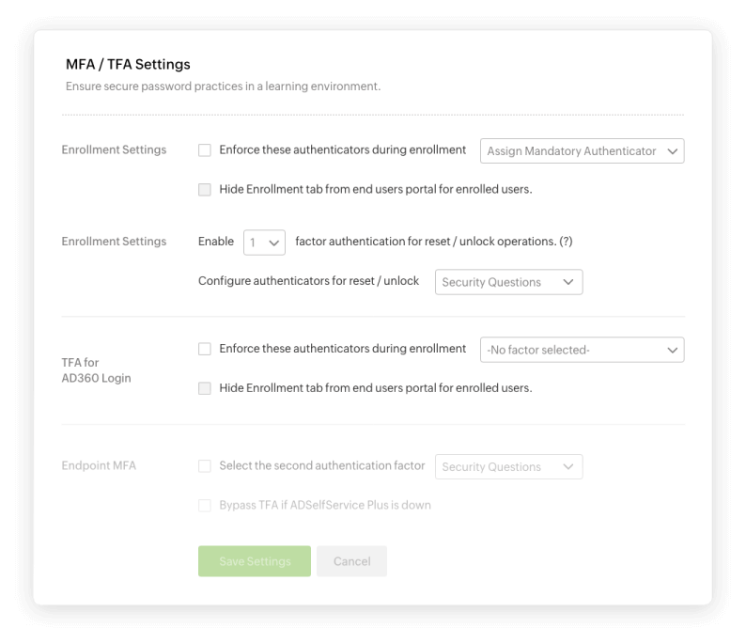746x643 pixels.
Task: Click the (?) help link after unlock operations
Action: tap(566, 242)
